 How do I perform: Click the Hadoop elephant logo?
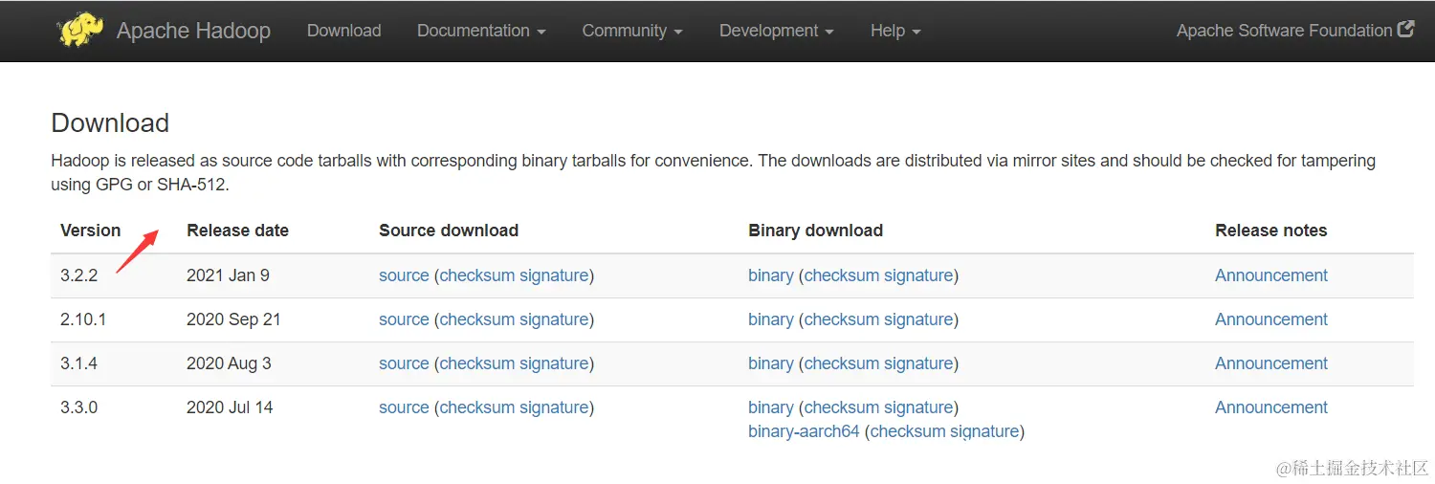[x=81, y=30]
